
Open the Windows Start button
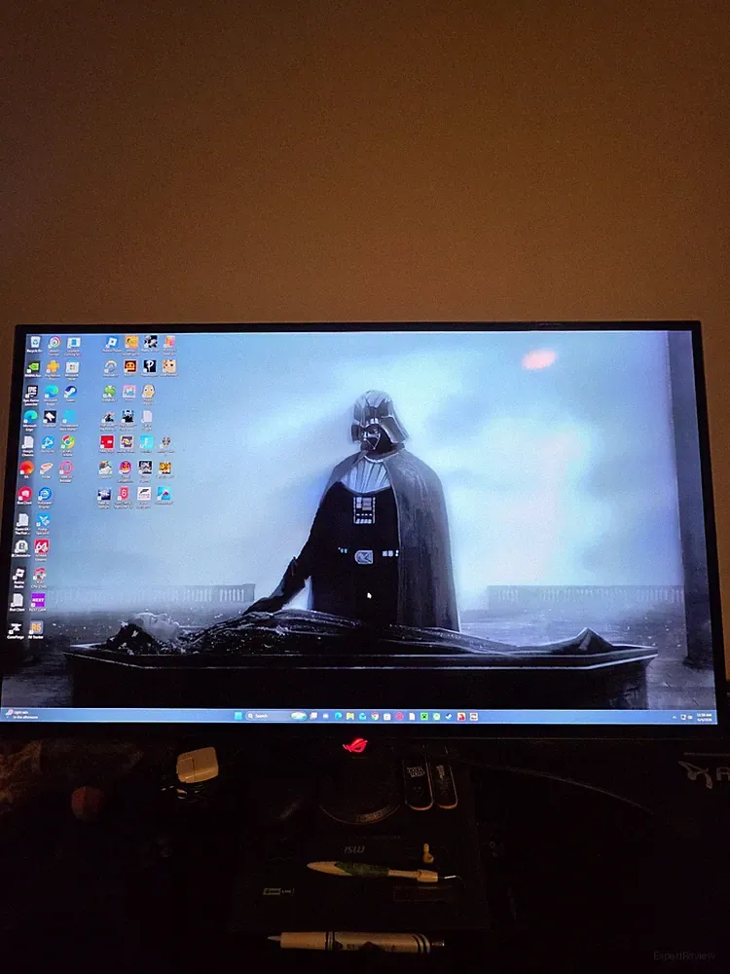pyautogui.click(x=238, y=716)
